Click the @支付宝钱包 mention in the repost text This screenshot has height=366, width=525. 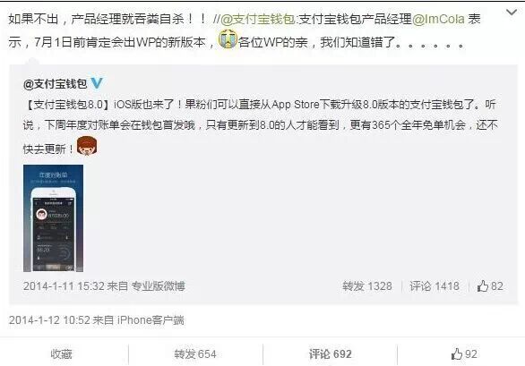(x=257, y=19)
